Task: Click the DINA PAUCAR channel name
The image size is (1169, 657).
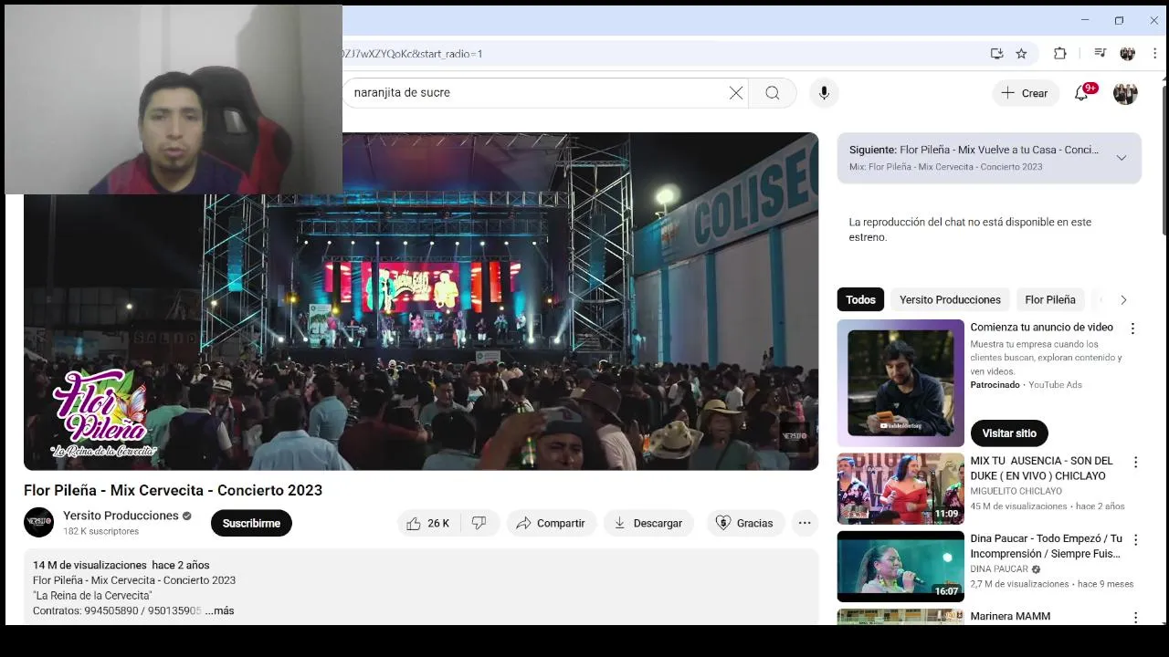Action: pyautogui.click(x=999, y=568)
